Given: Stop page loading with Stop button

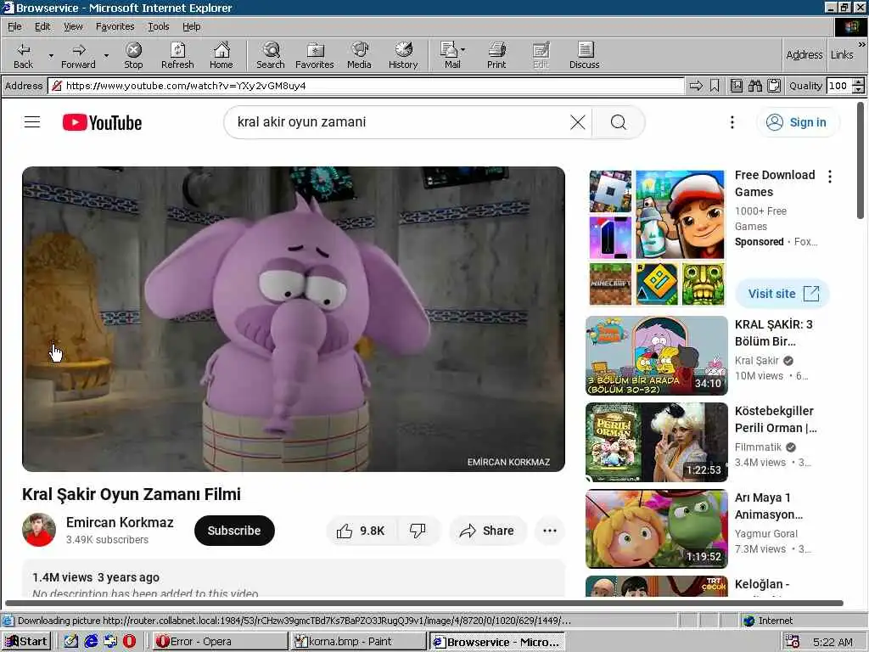Looking at the screenshot, I should (x=133, y=55).
